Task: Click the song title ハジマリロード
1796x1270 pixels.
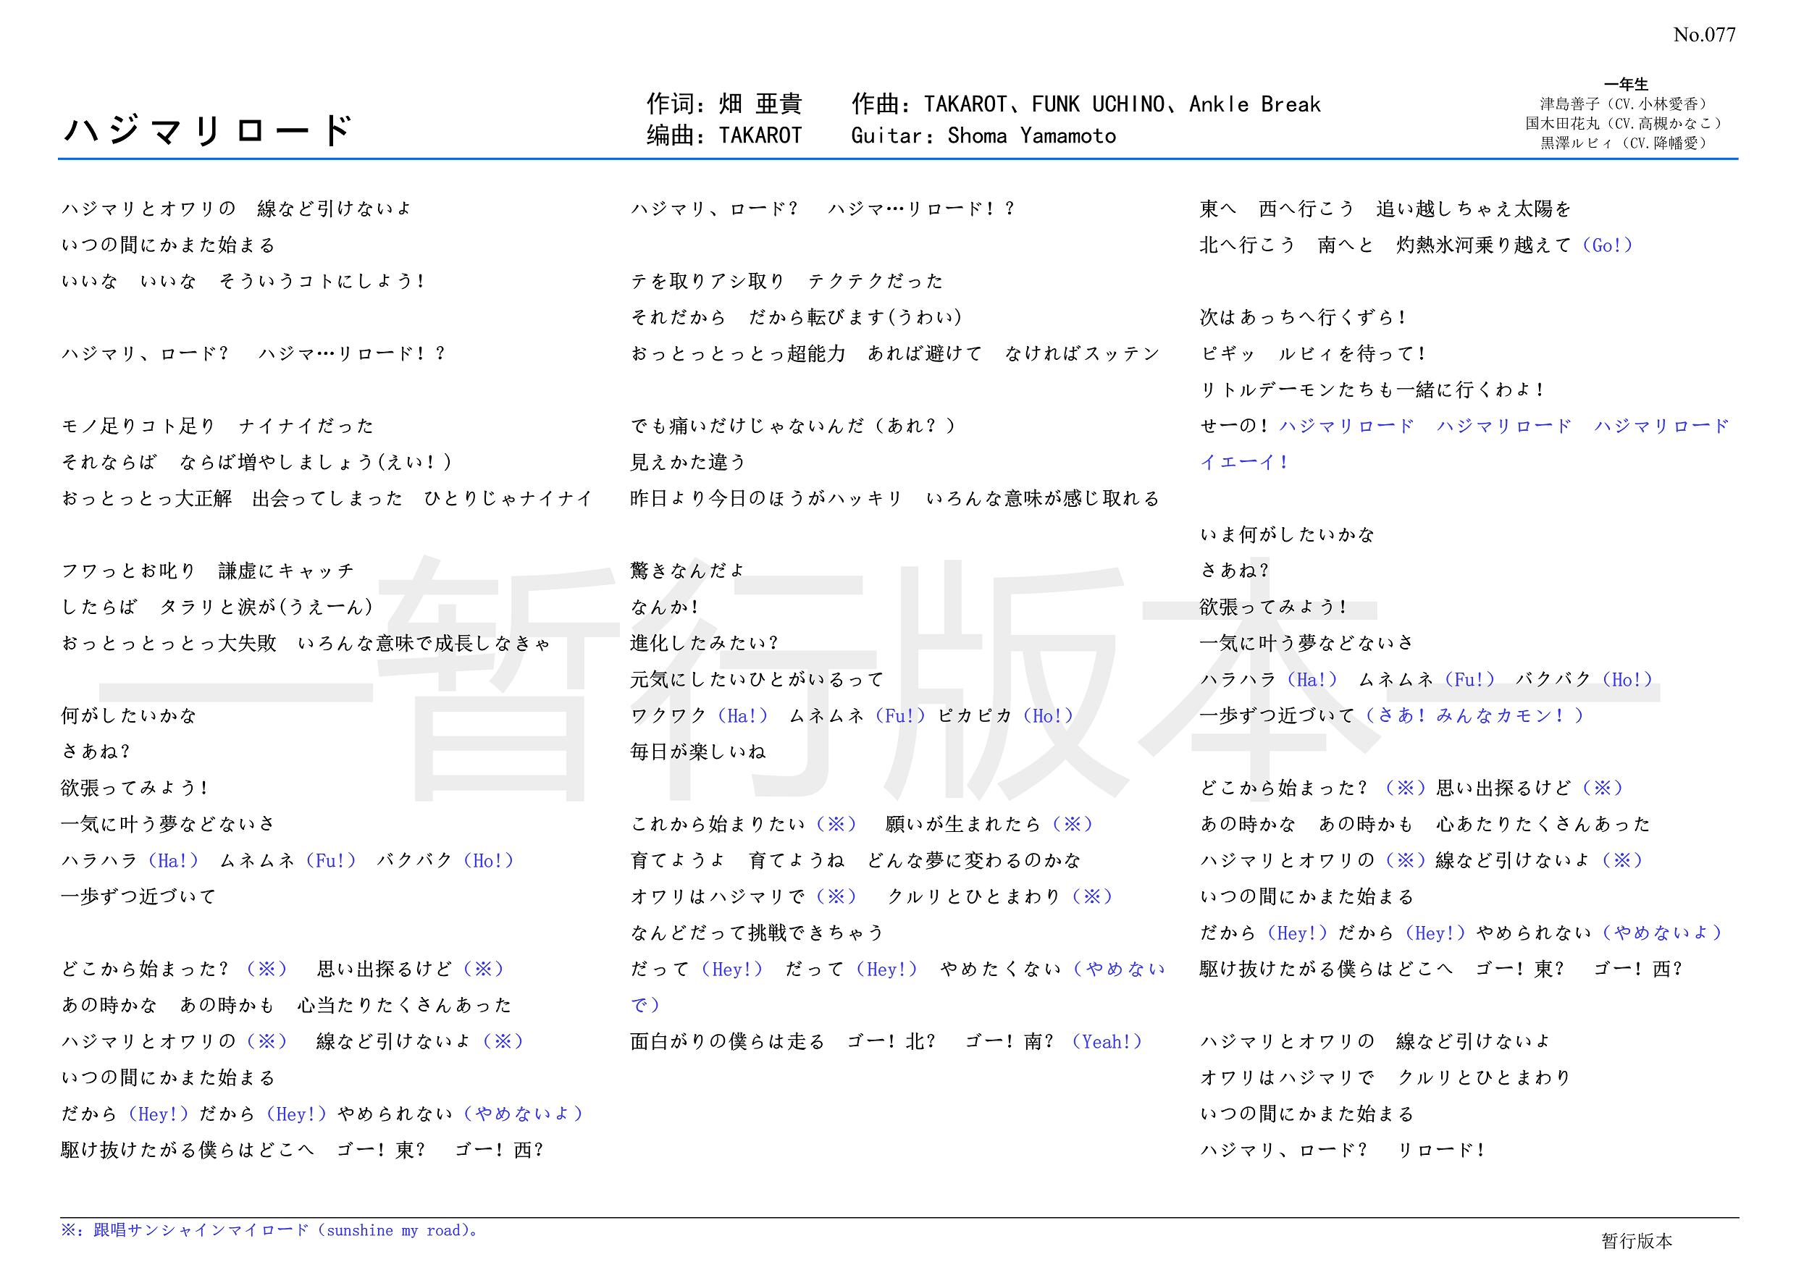Action: point(207,130)
